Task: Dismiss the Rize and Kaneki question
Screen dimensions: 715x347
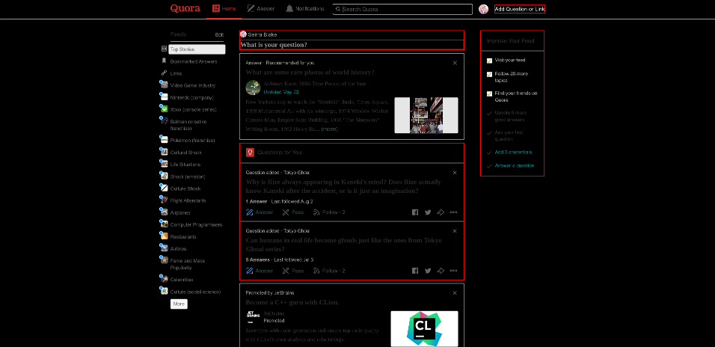Action: point(455,173)
